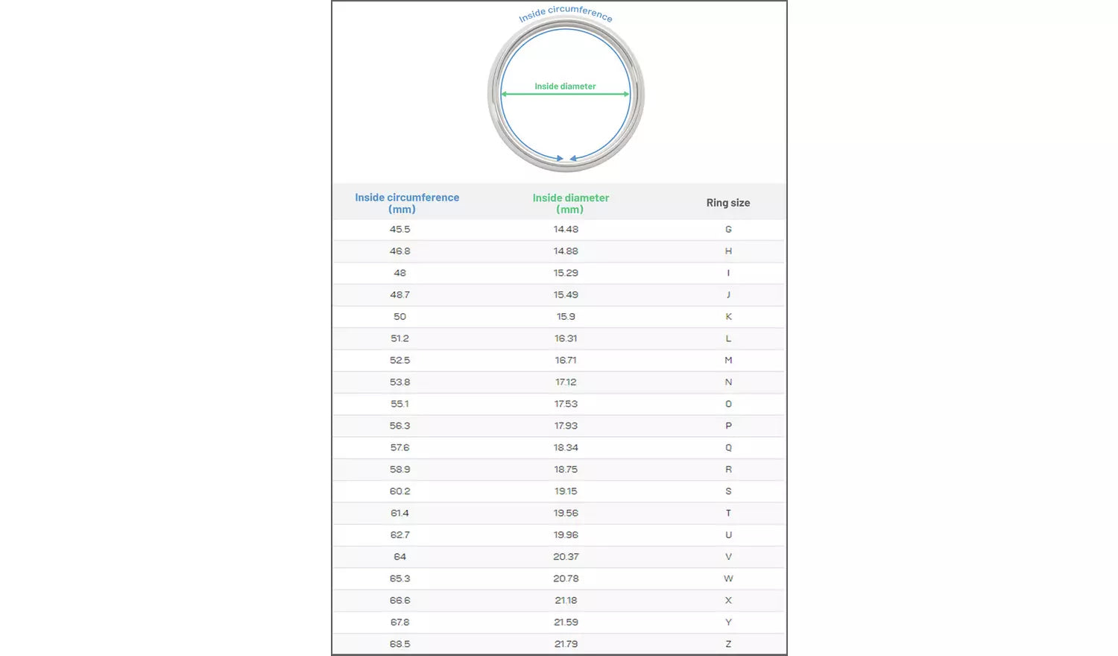Select diameter value 17.93
The height and width of the screenshot is (656, 1118).
[566, 426]
